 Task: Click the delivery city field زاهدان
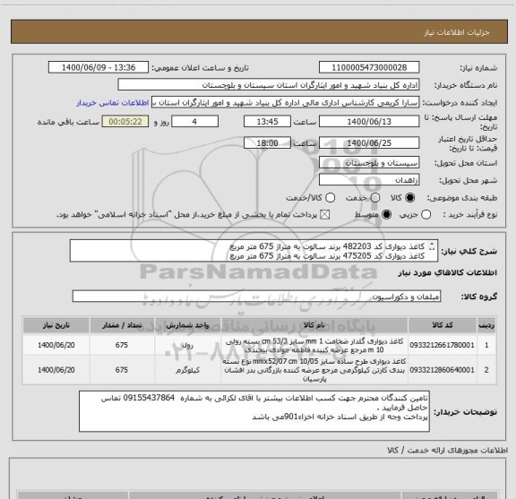click(x=369, y=180)
